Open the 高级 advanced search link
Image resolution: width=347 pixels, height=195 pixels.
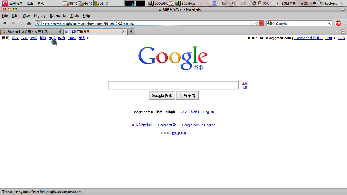point(245,84)
